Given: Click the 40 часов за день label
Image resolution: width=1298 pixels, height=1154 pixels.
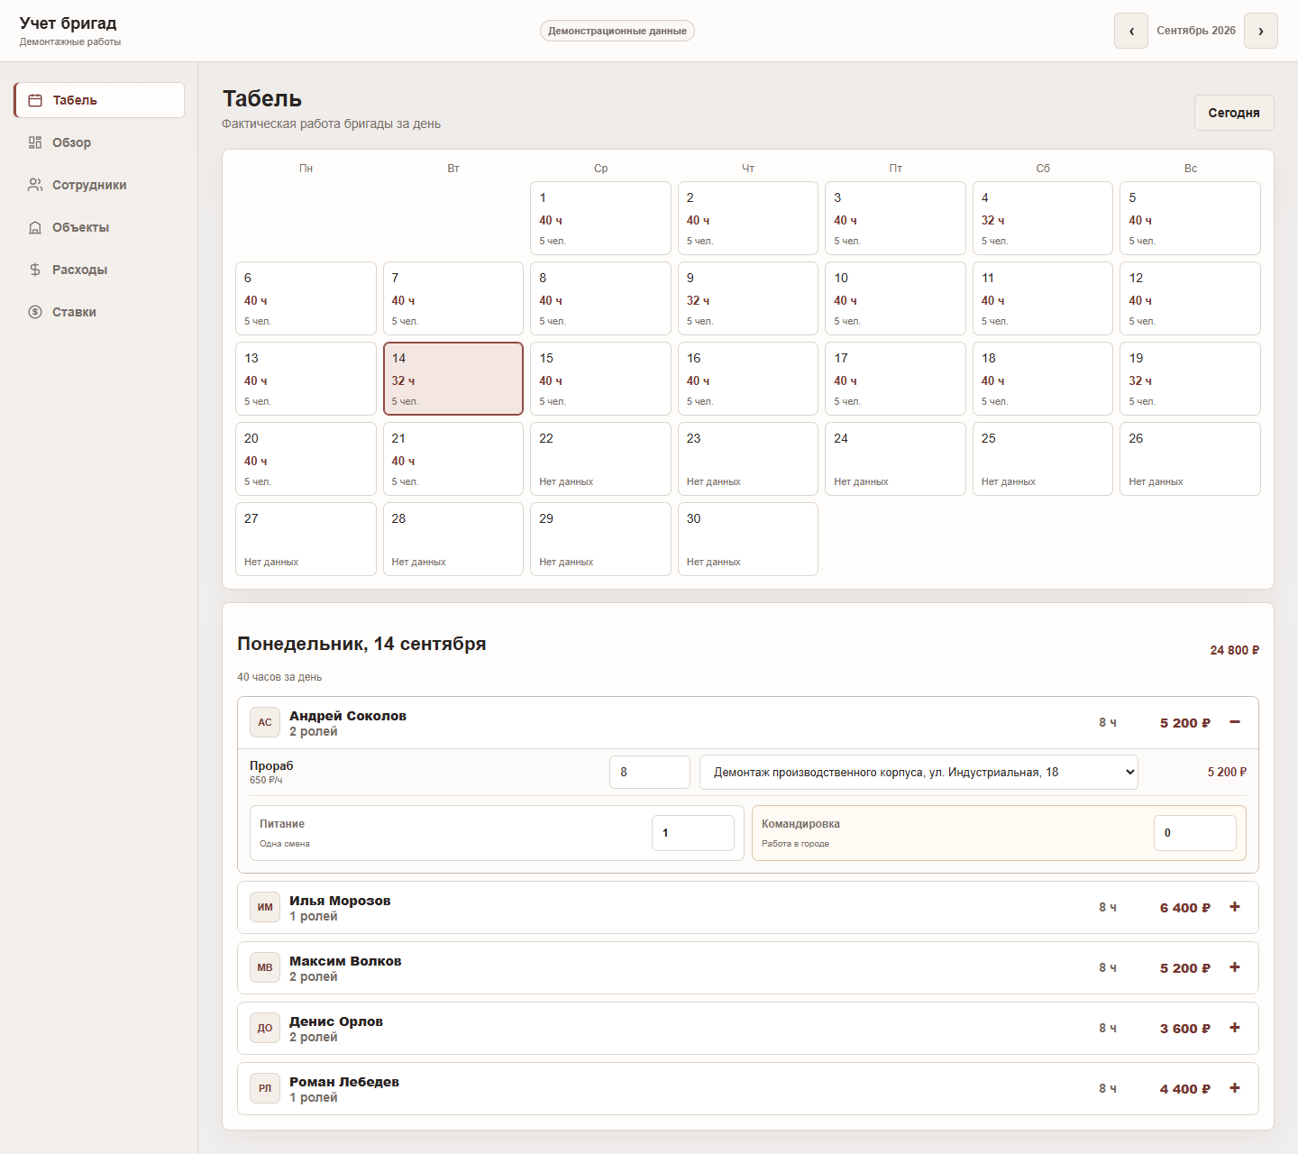Looking at the screenshot, I should click(279, 677).
